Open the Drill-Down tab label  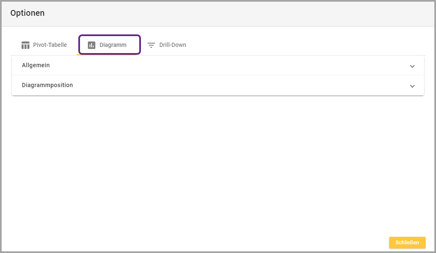point(172,45)
